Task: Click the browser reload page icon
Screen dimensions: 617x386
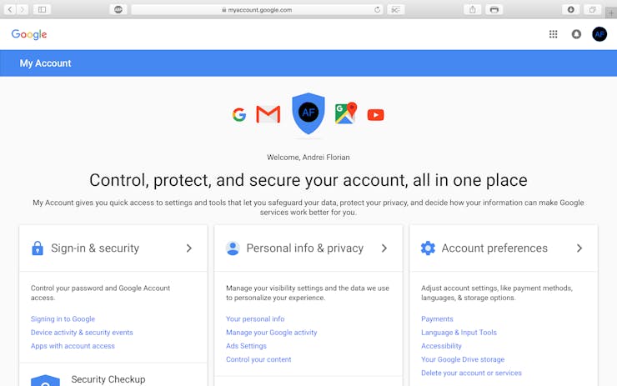Action: [x=377, y=9]
